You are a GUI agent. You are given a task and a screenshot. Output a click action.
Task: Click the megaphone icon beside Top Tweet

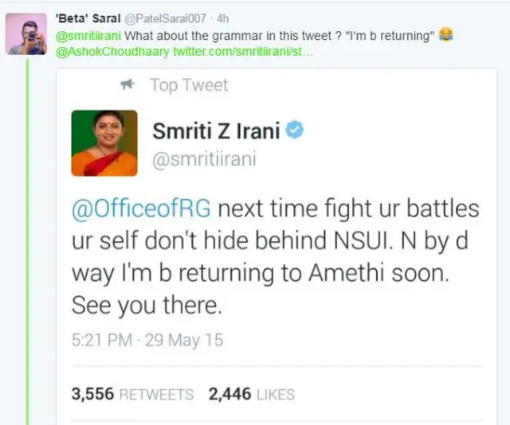click(x=127, y=84)
